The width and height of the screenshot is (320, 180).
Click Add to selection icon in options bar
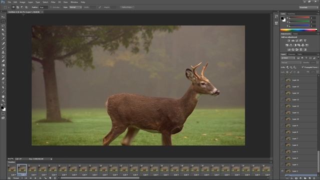pyautogui.click(x=18, y=7)
